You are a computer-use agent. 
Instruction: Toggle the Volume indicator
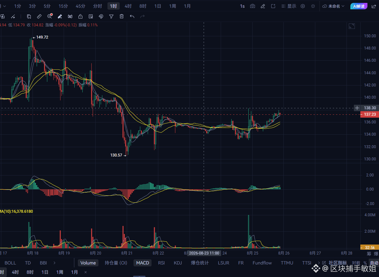point(88,263)
